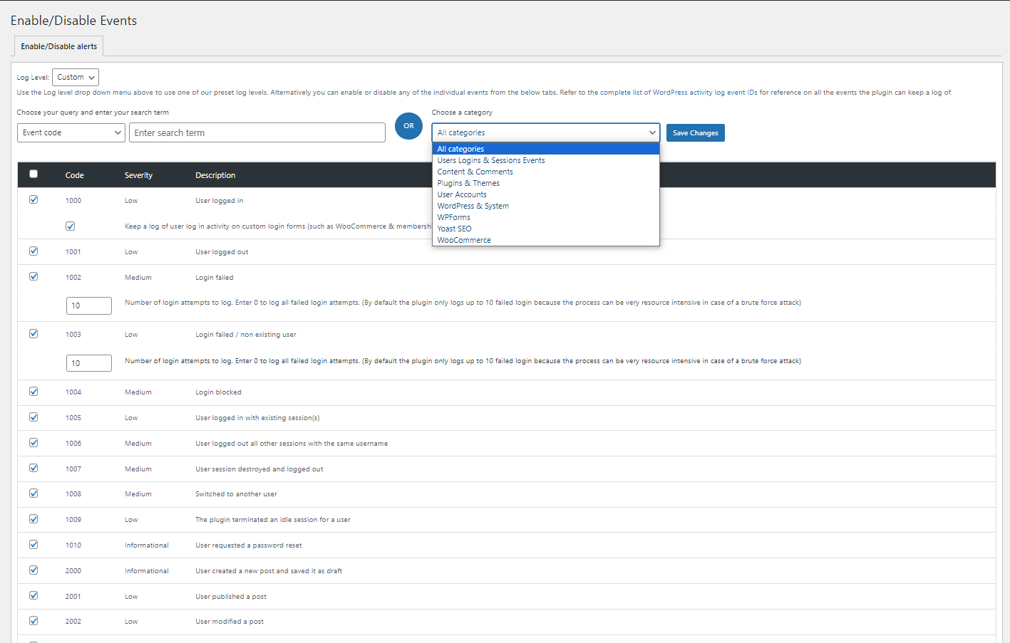Screen dimensions: 1010x643
Task: Click Informational severity of event 2000
Action: [x=147, y=571]
